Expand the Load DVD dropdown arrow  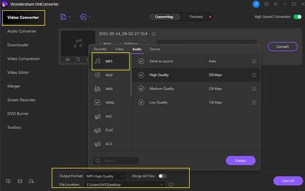click(90, 17)
